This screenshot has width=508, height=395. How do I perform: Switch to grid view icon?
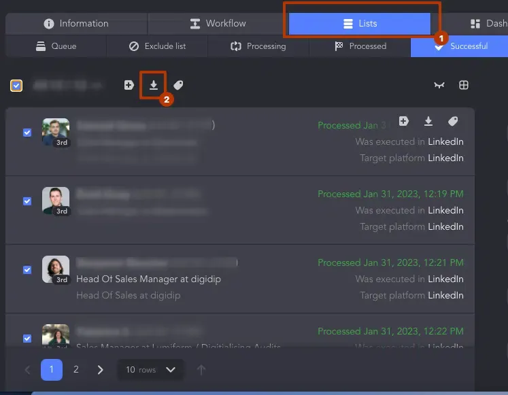click(x=464, y=85)
